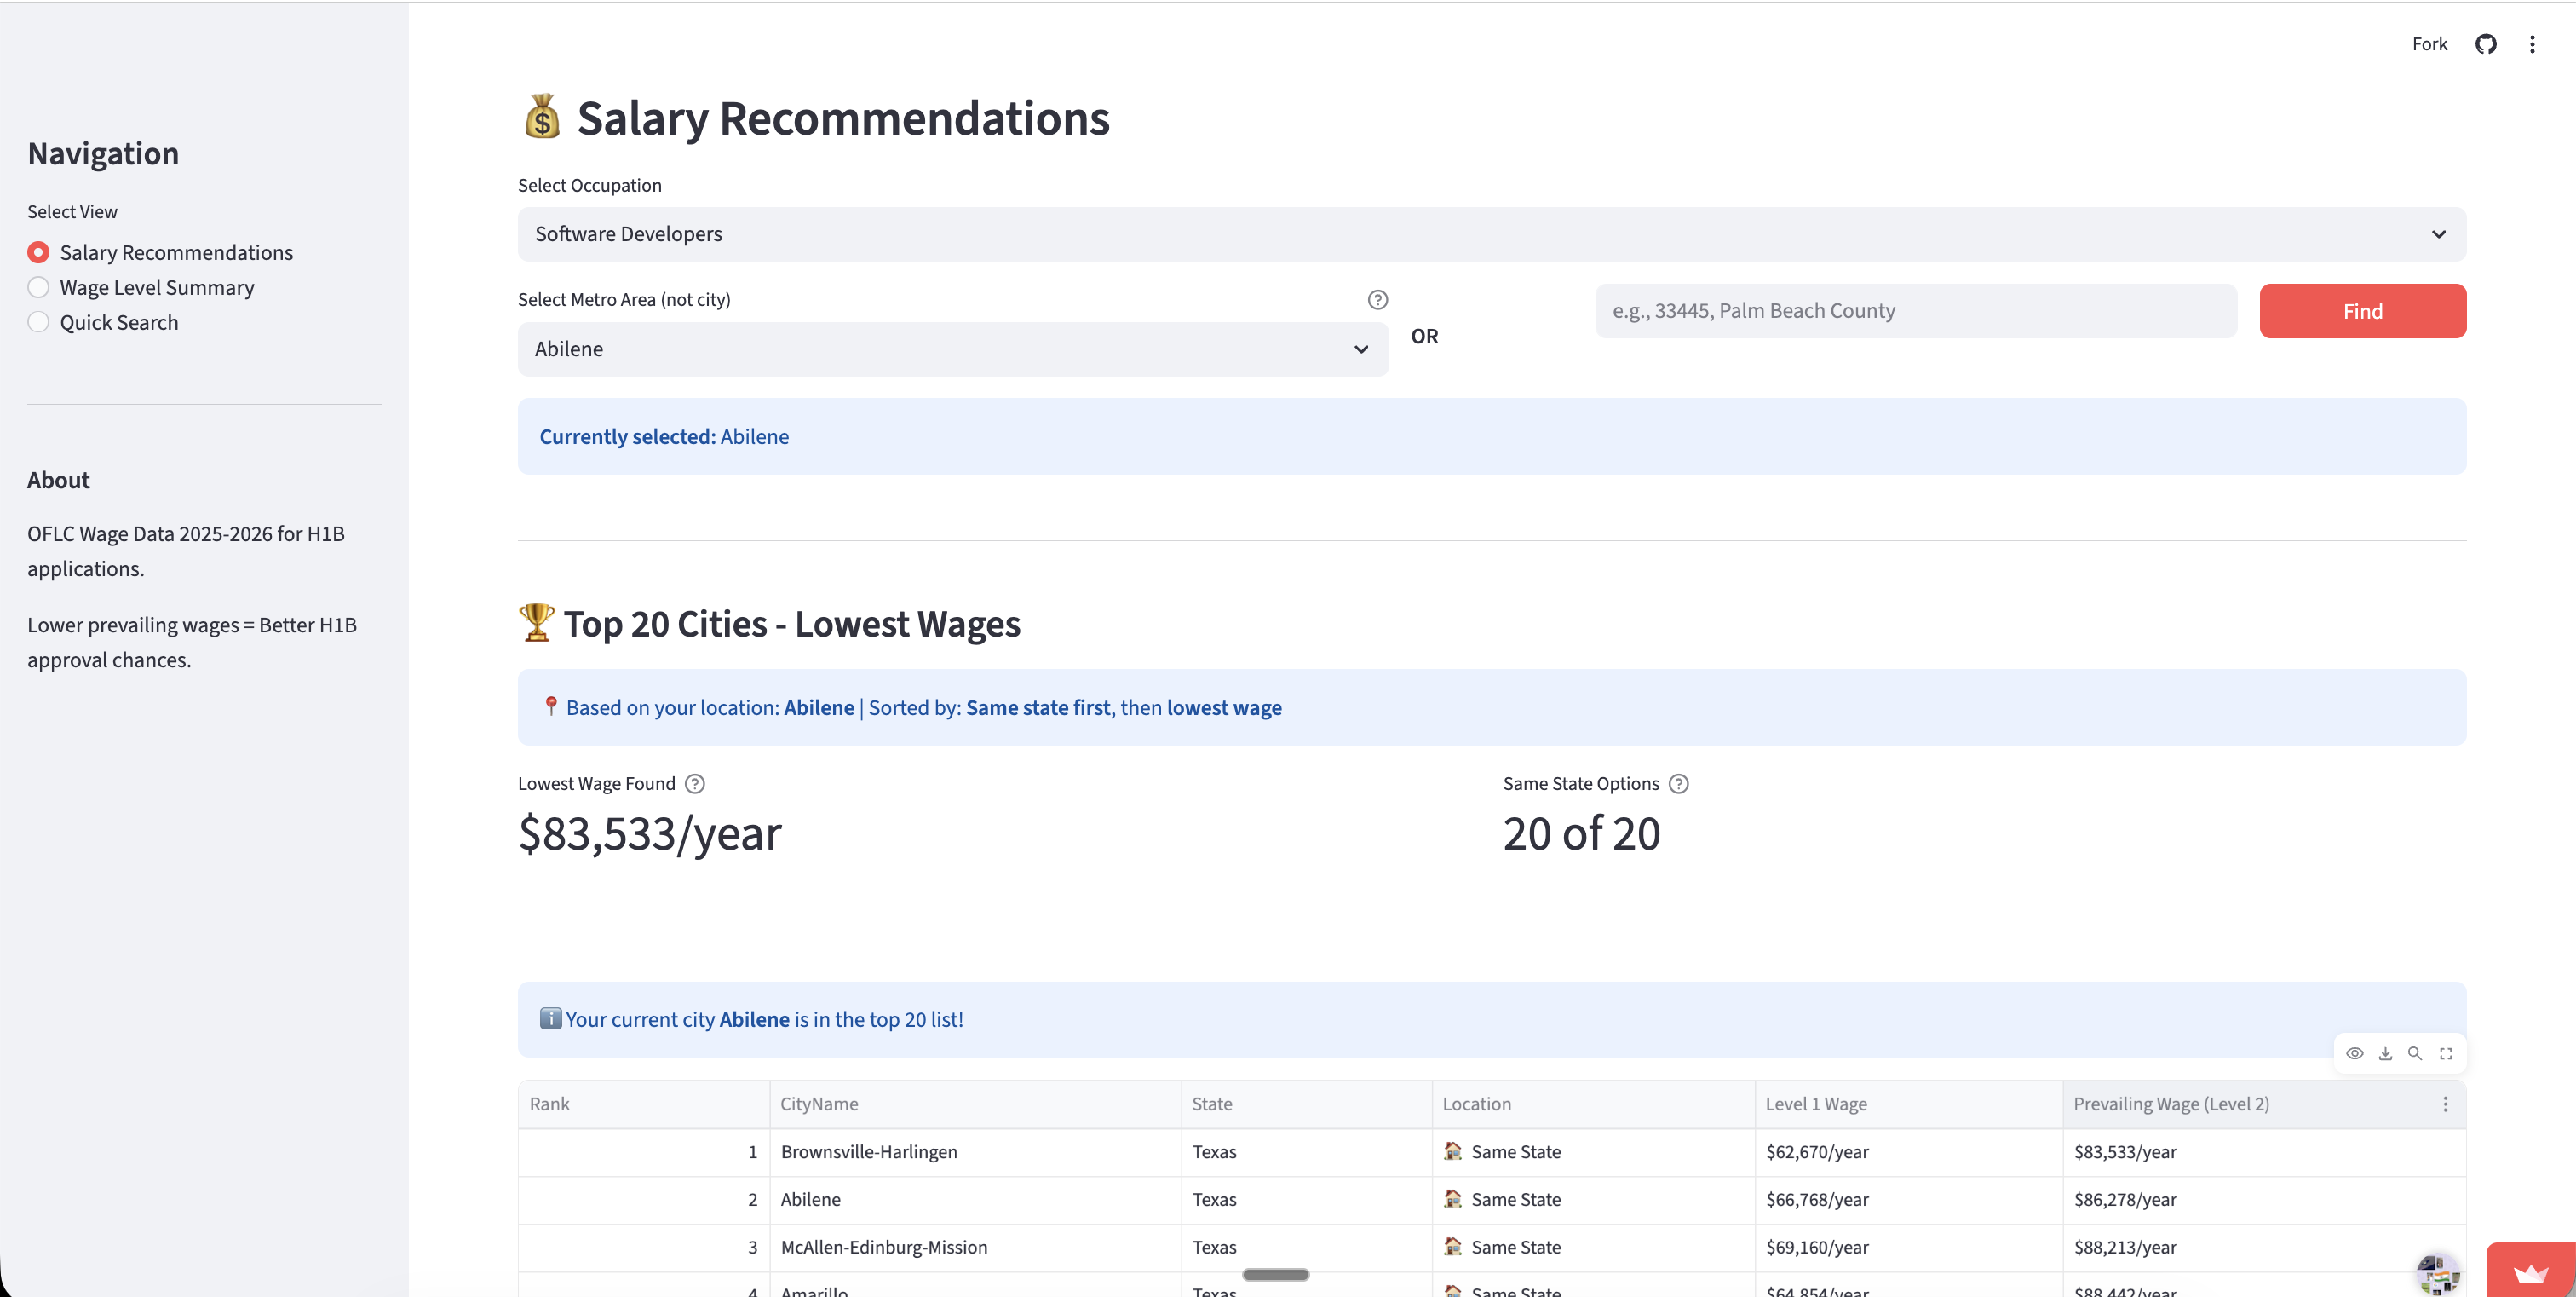Show the Lowest Wage Found help tooltip
Image resolution: width=2576 pixels, height=1297 pixels.
[x=695, y=784]
